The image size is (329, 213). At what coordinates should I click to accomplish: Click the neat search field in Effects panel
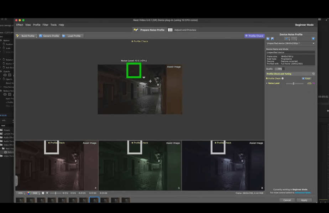coord(7,126)
